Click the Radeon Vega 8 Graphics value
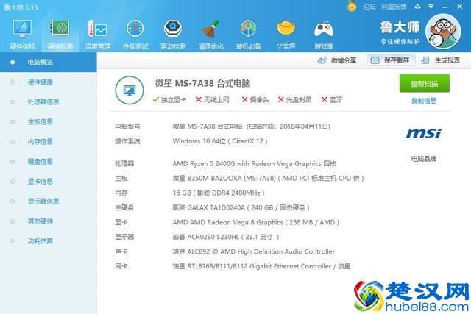 [256, 222]
